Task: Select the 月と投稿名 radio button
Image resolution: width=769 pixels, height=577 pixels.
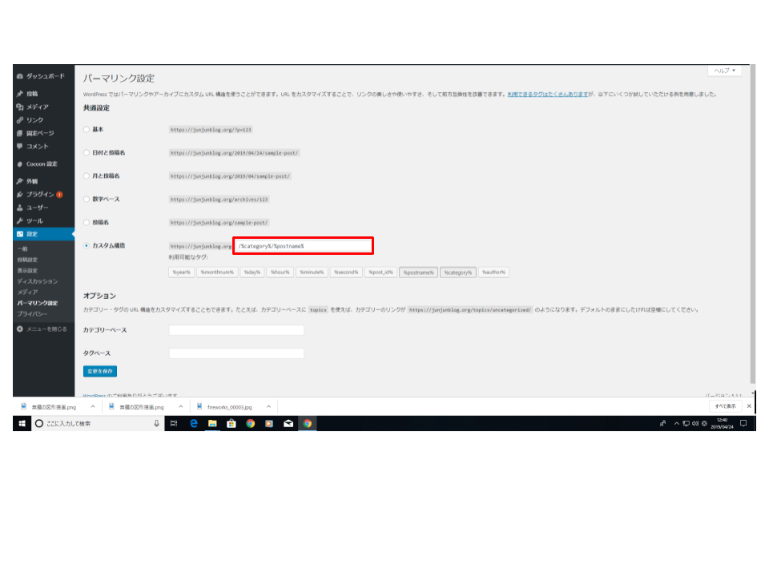Action: 87,176
